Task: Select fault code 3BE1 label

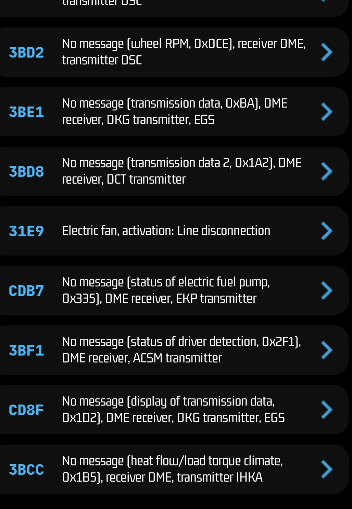Action: (26, 112)
